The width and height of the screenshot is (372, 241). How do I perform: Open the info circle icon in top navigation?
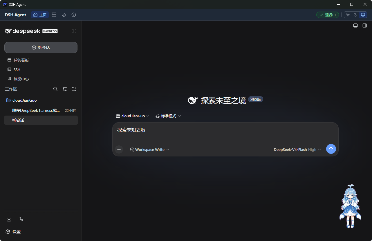[74, 15]
